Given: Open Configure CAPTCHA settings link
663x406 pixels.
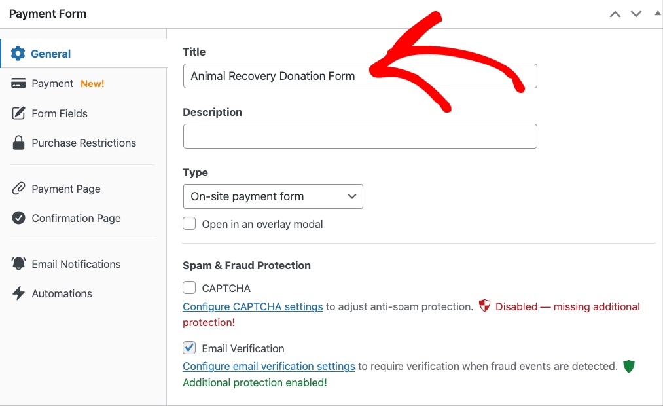Looking at the screenshot, I should pyautogui.click(x=253, y=306).
